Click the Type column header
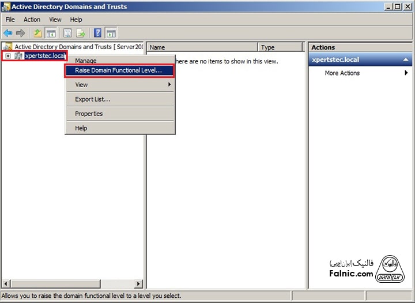Screen dimensions: 415x303 (x=280, y=47)
